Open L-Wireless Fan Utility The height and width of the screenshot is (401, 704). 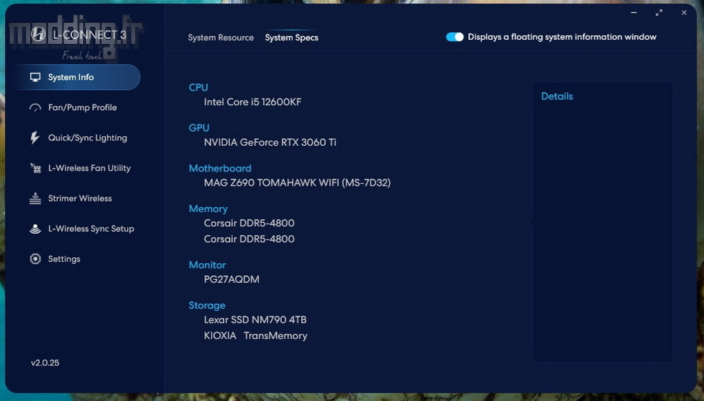(89, 168)
